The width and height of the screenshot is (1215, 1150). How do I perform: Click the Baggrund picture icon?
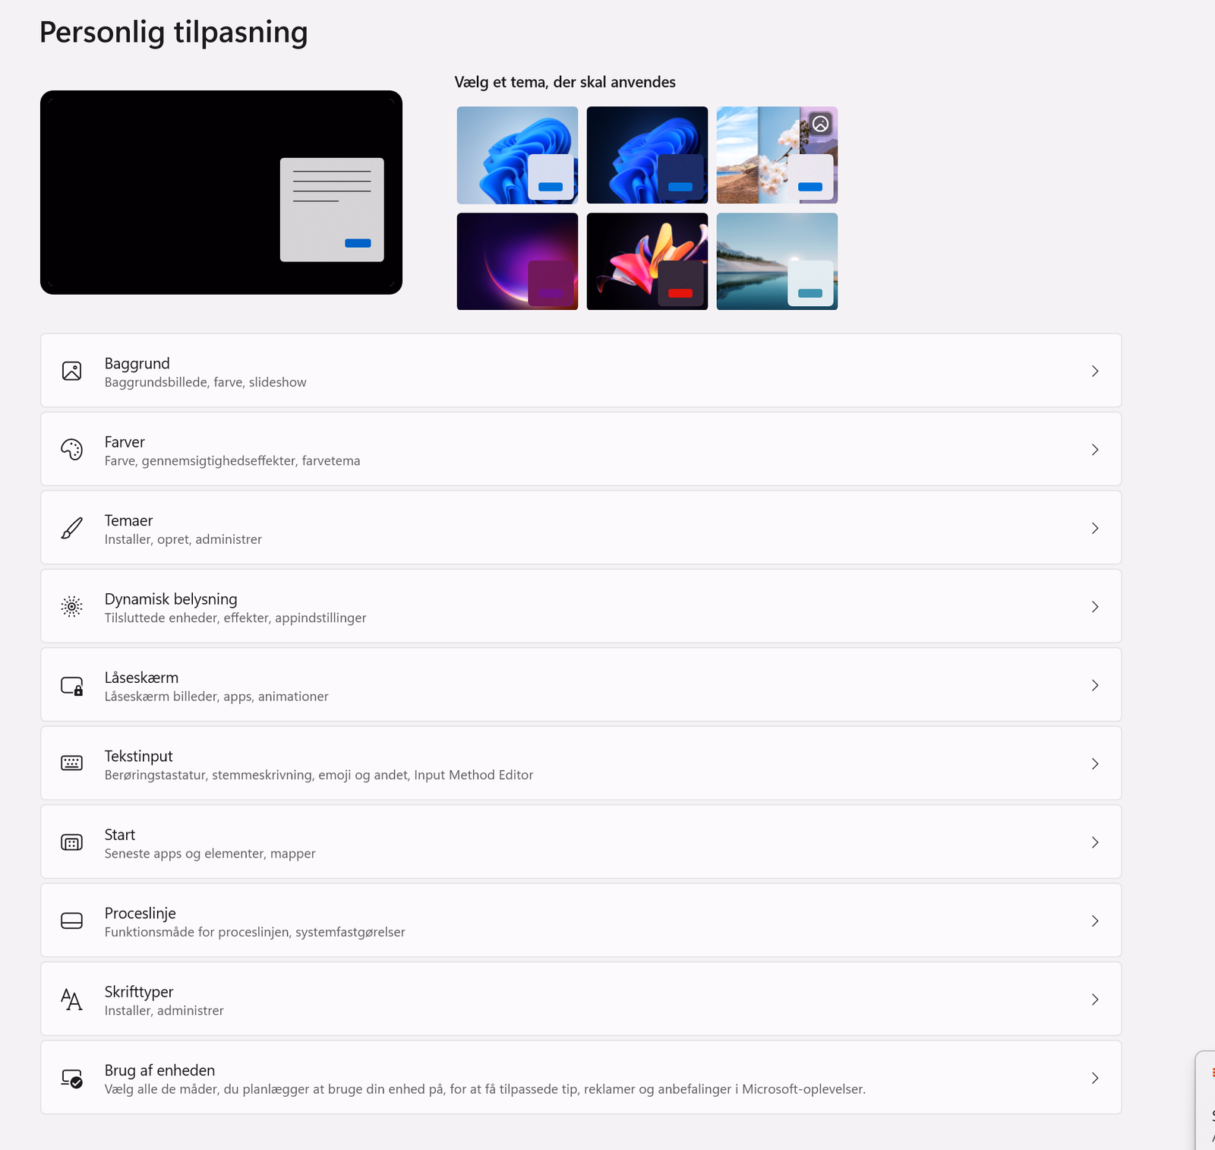(71, 371)
